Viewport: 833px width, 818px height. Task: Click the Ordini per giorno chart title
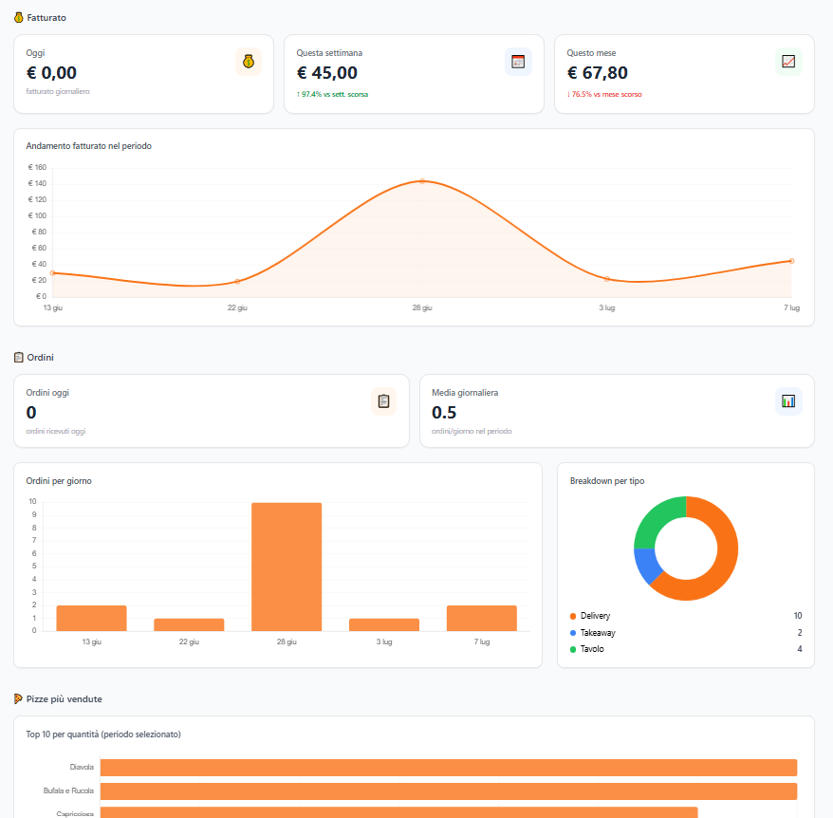(x=59, y=481)
